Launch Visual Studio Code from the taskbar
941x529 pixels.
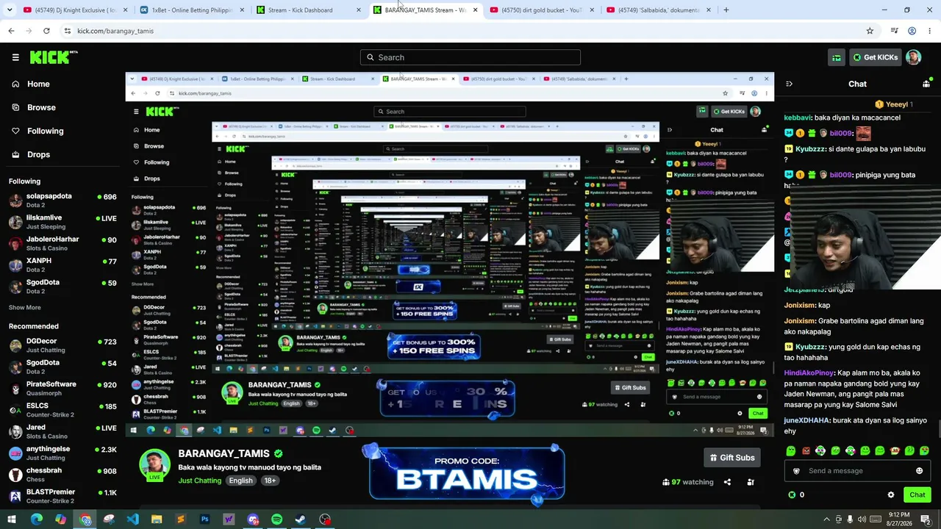(132, 519)
